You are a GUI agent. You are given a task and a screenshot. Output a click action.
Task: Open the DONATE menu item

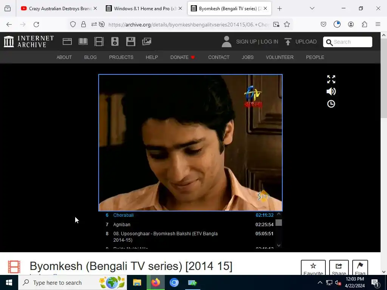click(x=183, y=57)
